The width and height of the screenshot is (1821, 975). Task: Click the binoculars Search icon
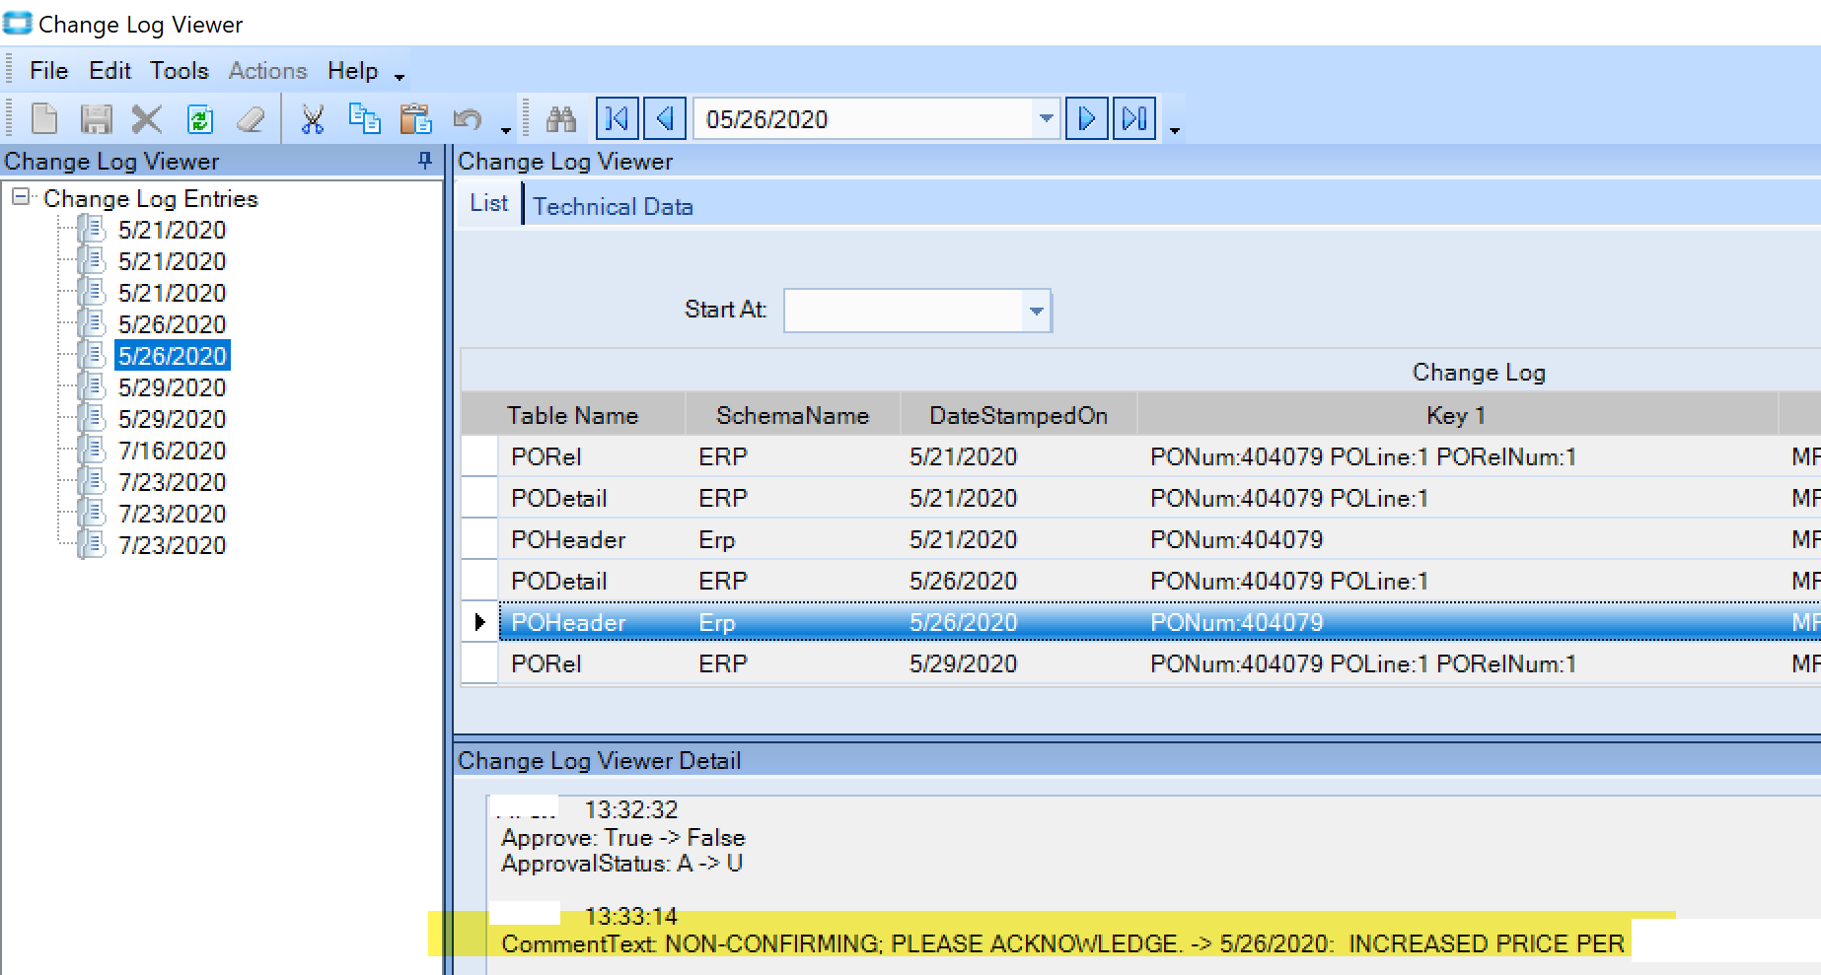tap(561, 119)
